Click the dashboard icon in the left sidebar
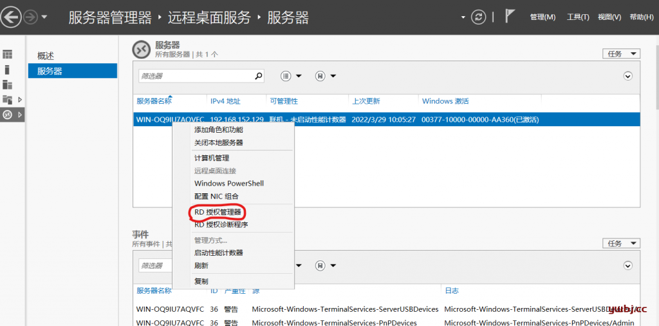The height and width of the screenshot is (326, 659). click(8, 54)
